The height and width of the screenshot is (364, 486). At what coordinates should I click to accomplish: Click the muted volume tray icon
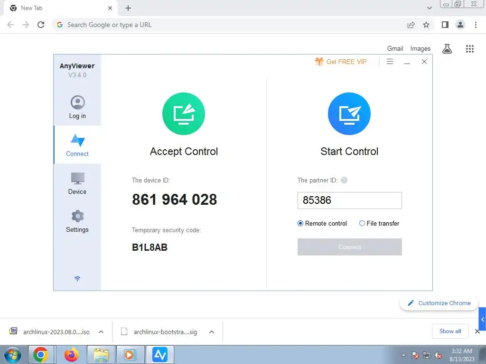click(x=438, y=355)
